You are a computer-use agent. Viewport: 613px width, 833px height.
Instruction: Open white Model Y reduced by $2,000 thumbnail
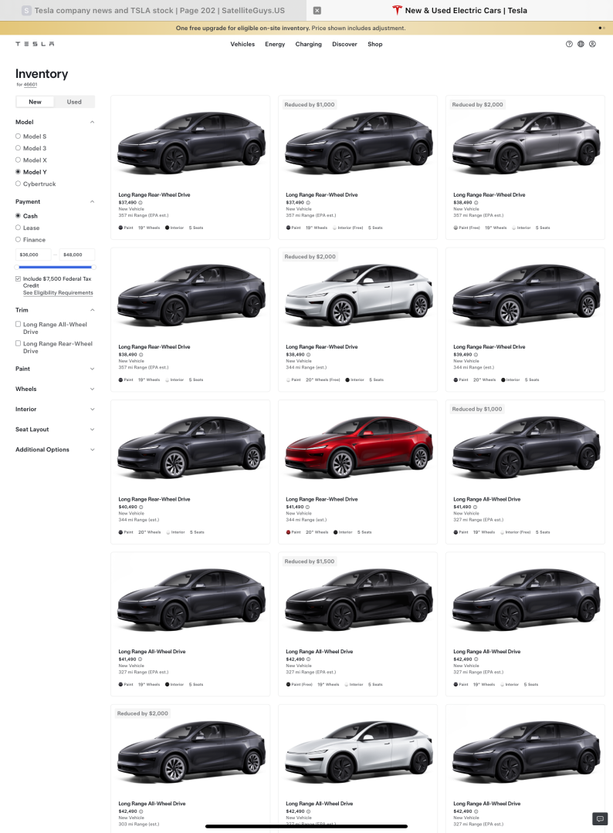pyautogui.click(x=358, y=295)
